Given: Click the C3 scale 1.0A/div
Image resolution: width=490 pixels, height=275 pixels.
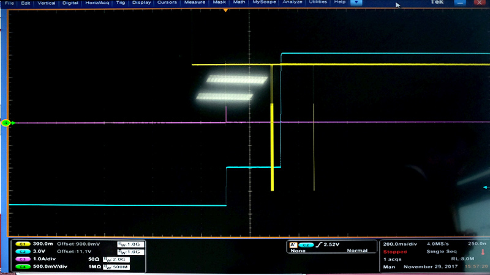Looking at the screenshot, I should click(44, 258).
